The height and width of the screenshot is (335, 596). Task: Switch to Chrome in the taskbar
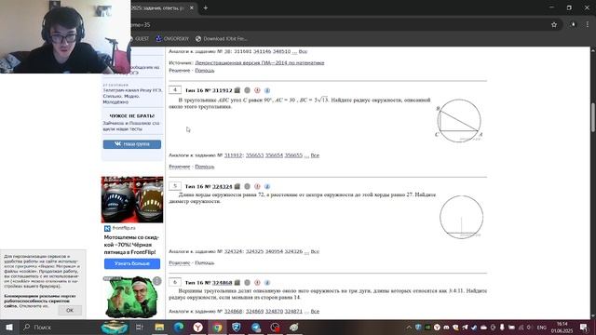pyautogui.click(x=217, y=327)
